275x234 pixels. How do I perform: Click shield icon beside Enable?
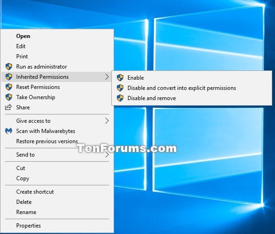pyautogui.click(x=120, y=78)
